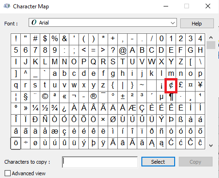Viewport: 219px width, 178px height.
Task: Select the capital Ñ character
Action: click(x=45, y=120)
